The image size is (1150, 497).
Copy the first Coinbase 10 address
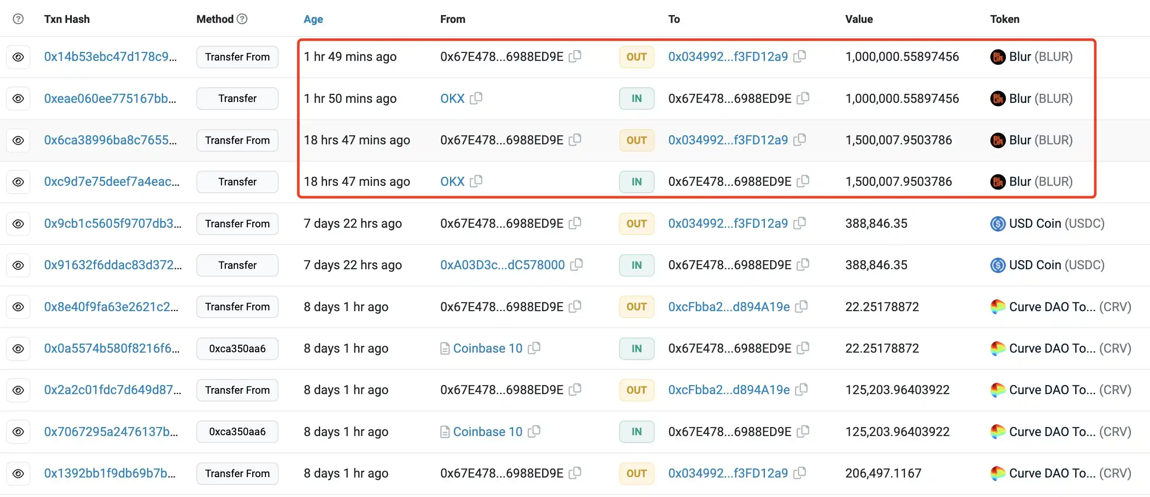[534, 347]
